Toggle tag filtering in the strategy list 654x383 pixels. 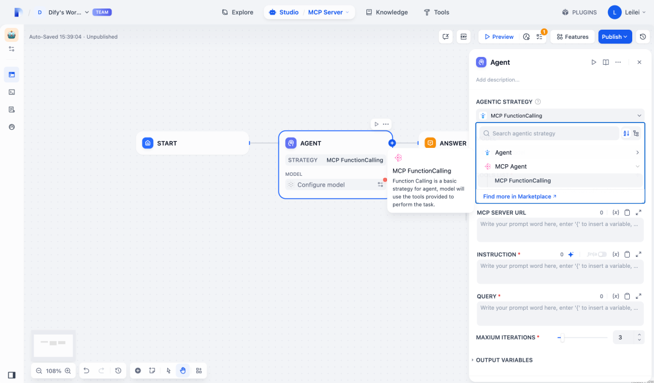636,133
